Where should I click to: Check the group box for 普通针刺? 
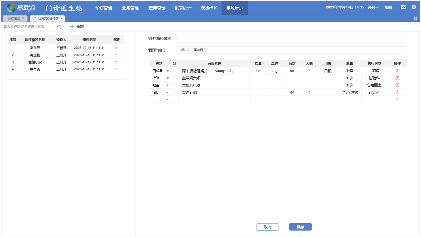coord(174,92)
